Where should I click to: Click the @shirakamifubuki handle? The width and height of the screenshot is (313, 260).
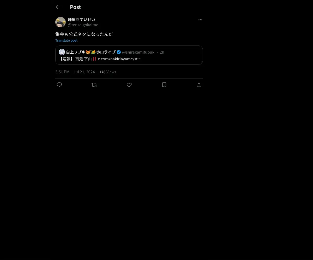(139, 52)
